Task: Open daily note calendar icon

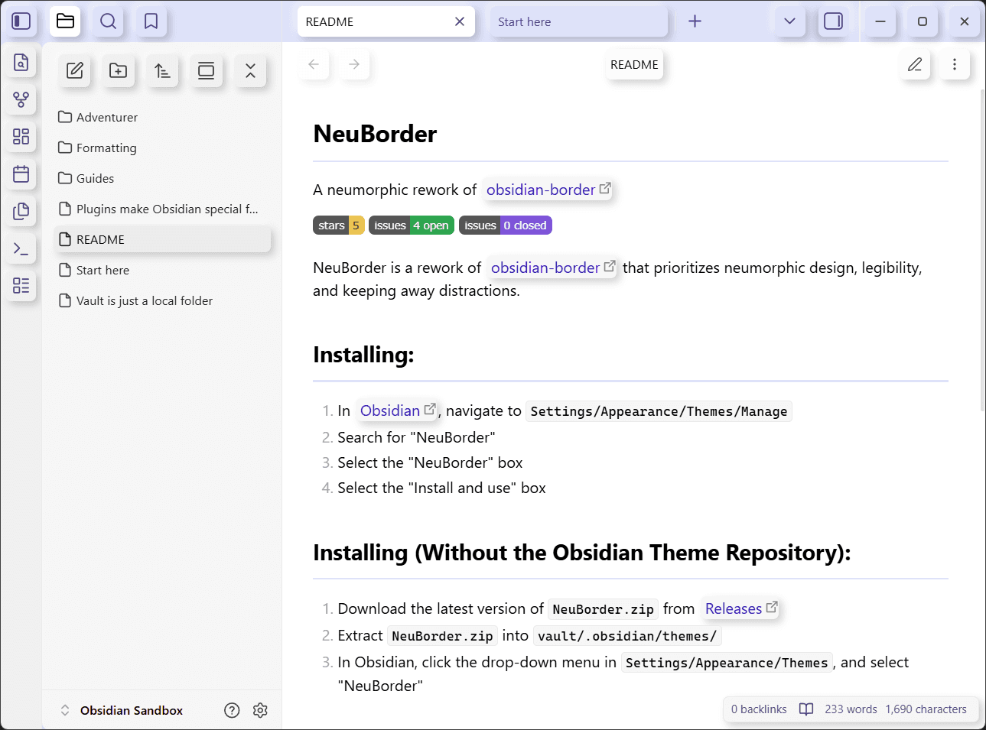Action: [x=21, y=174]
